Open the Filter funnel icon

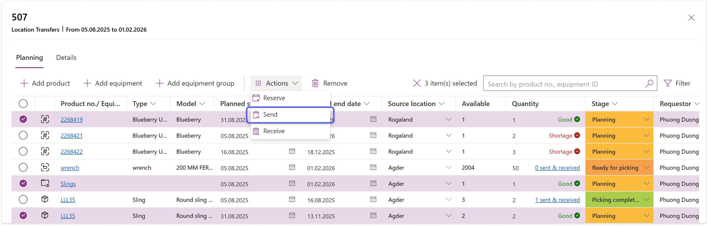(667, 83)
